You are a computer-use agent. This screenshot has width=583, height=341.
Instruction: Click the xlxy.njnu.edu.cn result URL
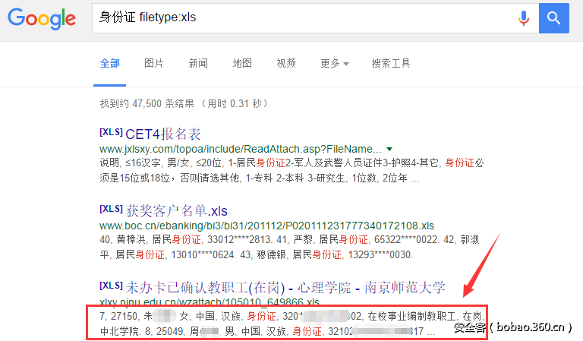tap(210, 302)
